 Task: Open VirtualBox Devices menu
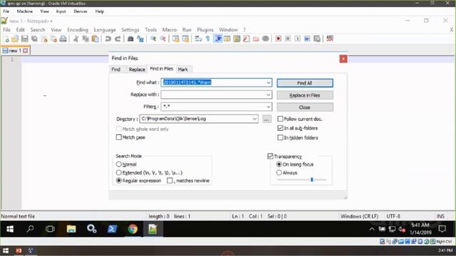click(81, 11)
